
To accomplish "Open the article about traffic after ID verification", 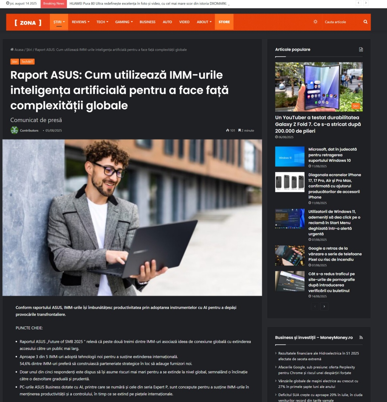I will 332,282.
